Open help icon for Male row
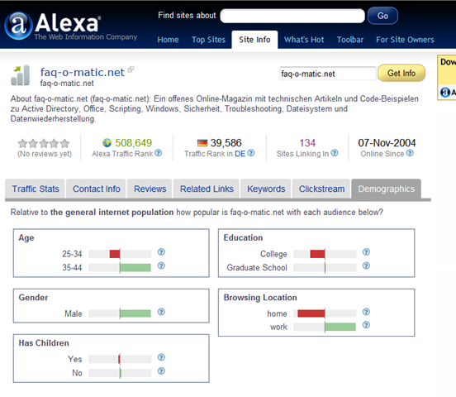The width and height of the screenshot is (456, 397). (161, 312)
